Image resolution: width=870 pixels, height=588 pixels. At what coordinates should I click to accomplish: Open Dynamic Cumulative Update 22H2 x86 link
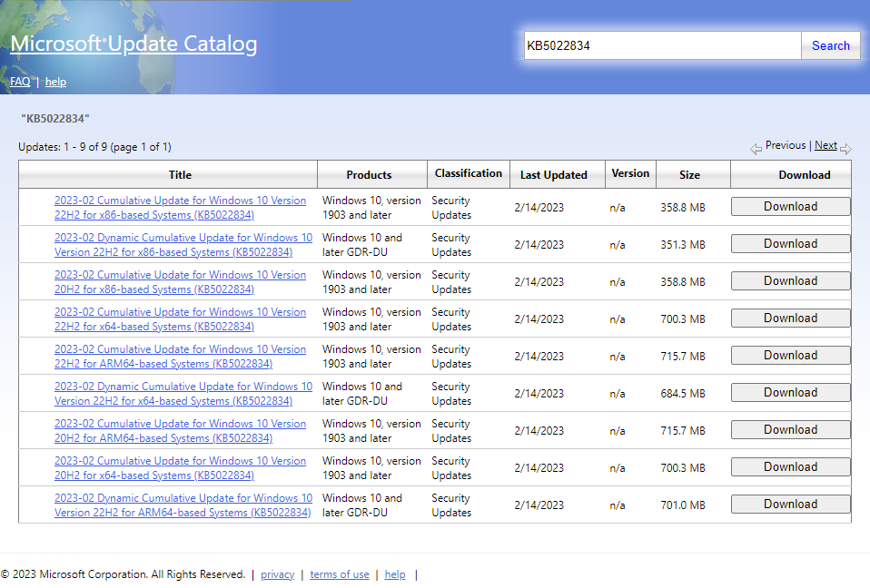click(x=183, y=245)
